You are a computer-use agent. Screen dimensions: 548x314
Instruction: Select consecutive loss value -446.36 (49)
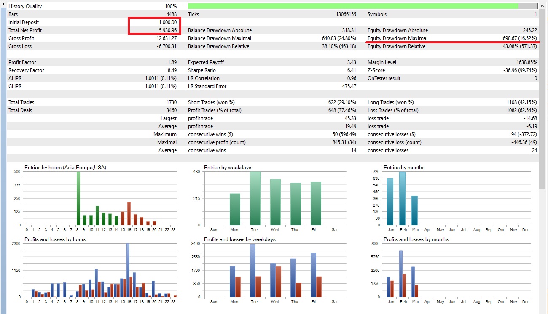point(524,142)
